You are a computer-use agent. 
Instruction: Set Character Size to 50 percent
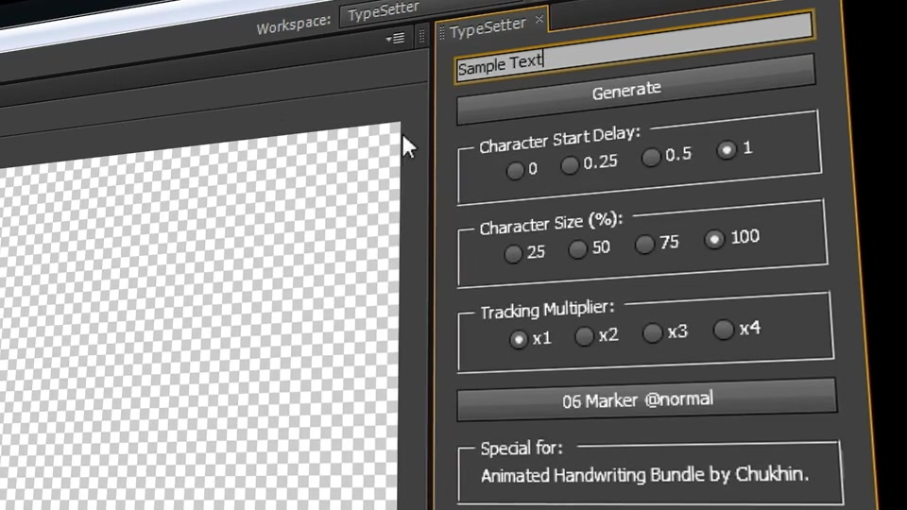pyautogui.click(x=577, y=249)
